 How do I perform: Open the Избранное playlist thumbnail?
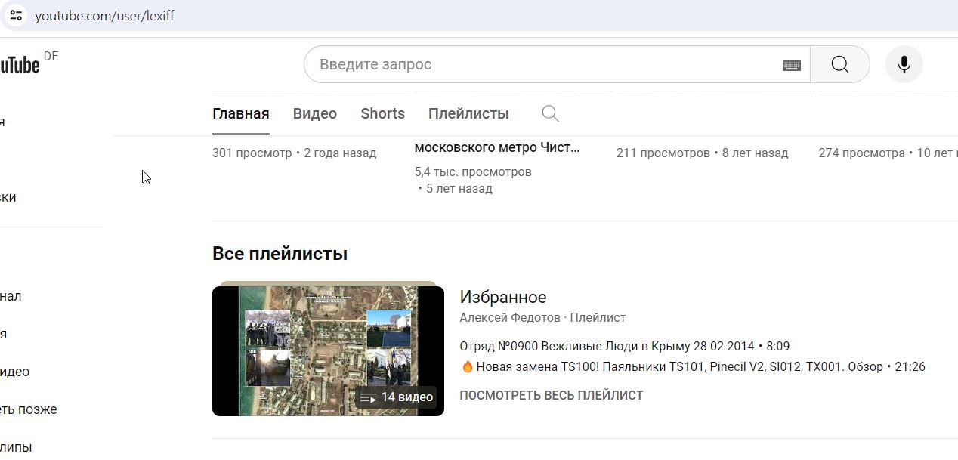click(x=328, y=350)
